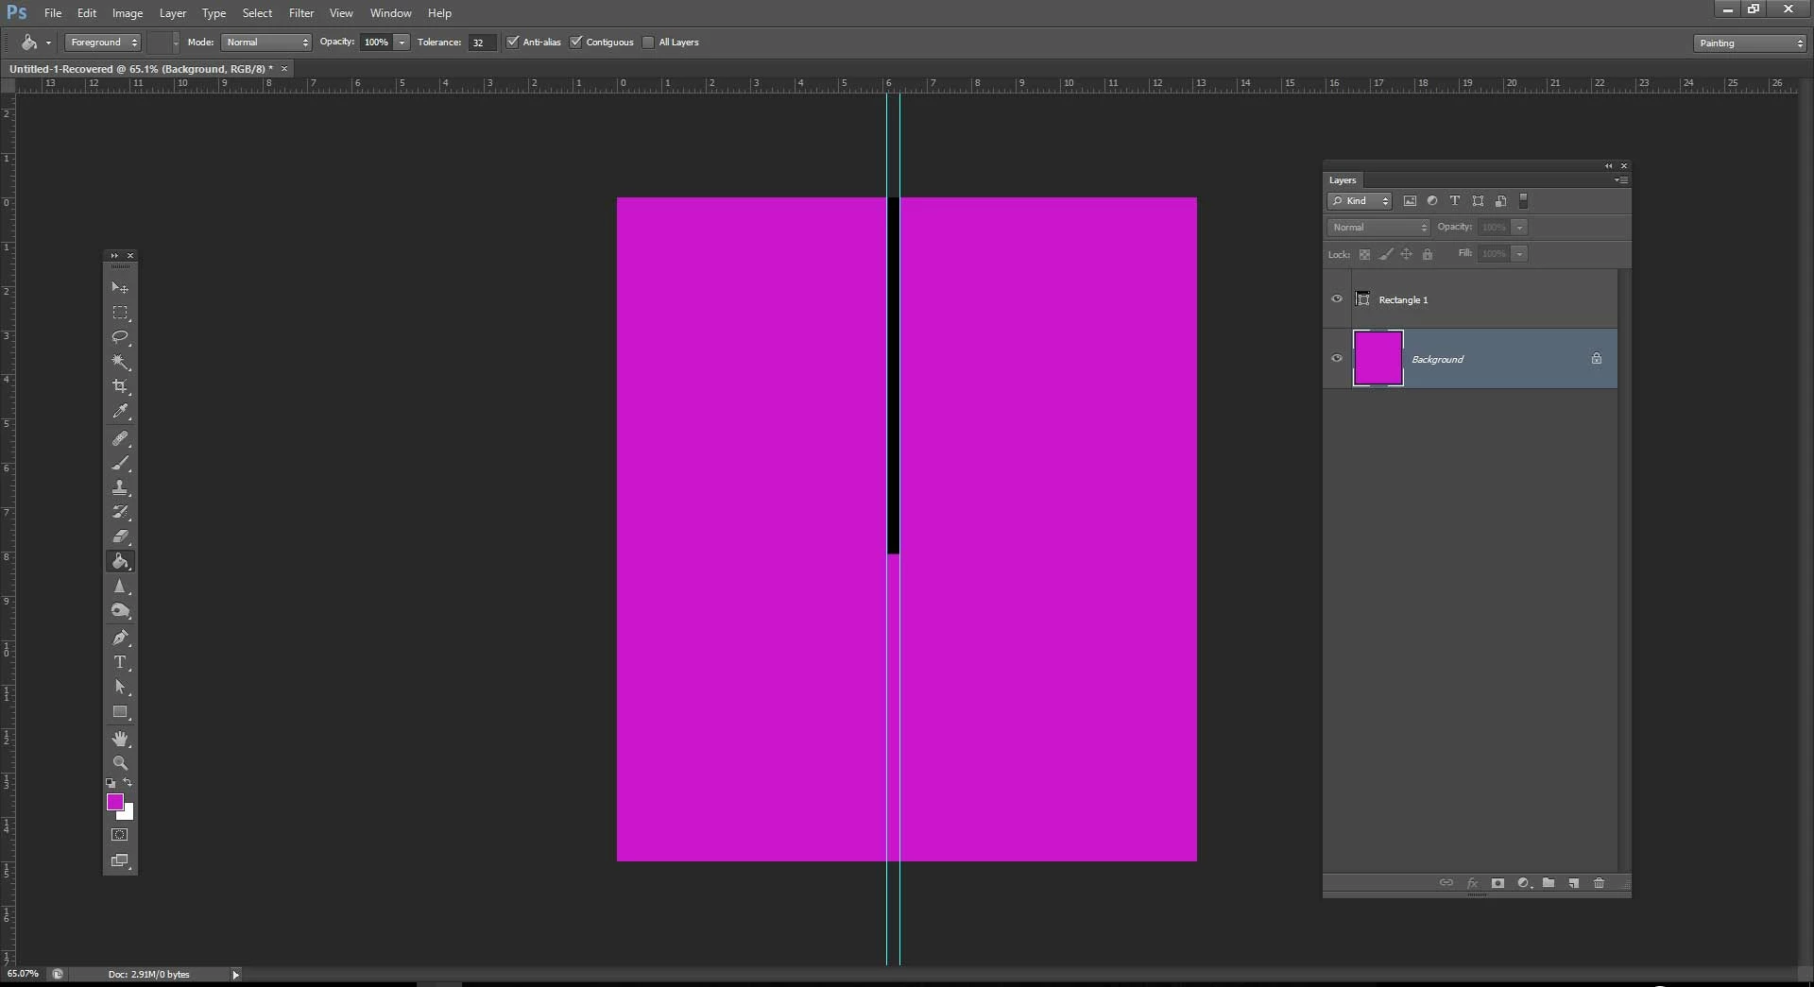Uncheck the Contiguous option

576,43
